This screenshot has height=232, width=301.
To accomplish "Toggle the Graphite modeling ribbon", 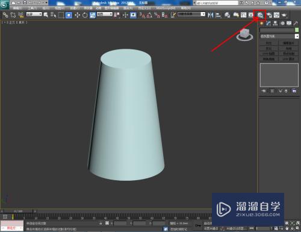I will (x=236, y=15).
